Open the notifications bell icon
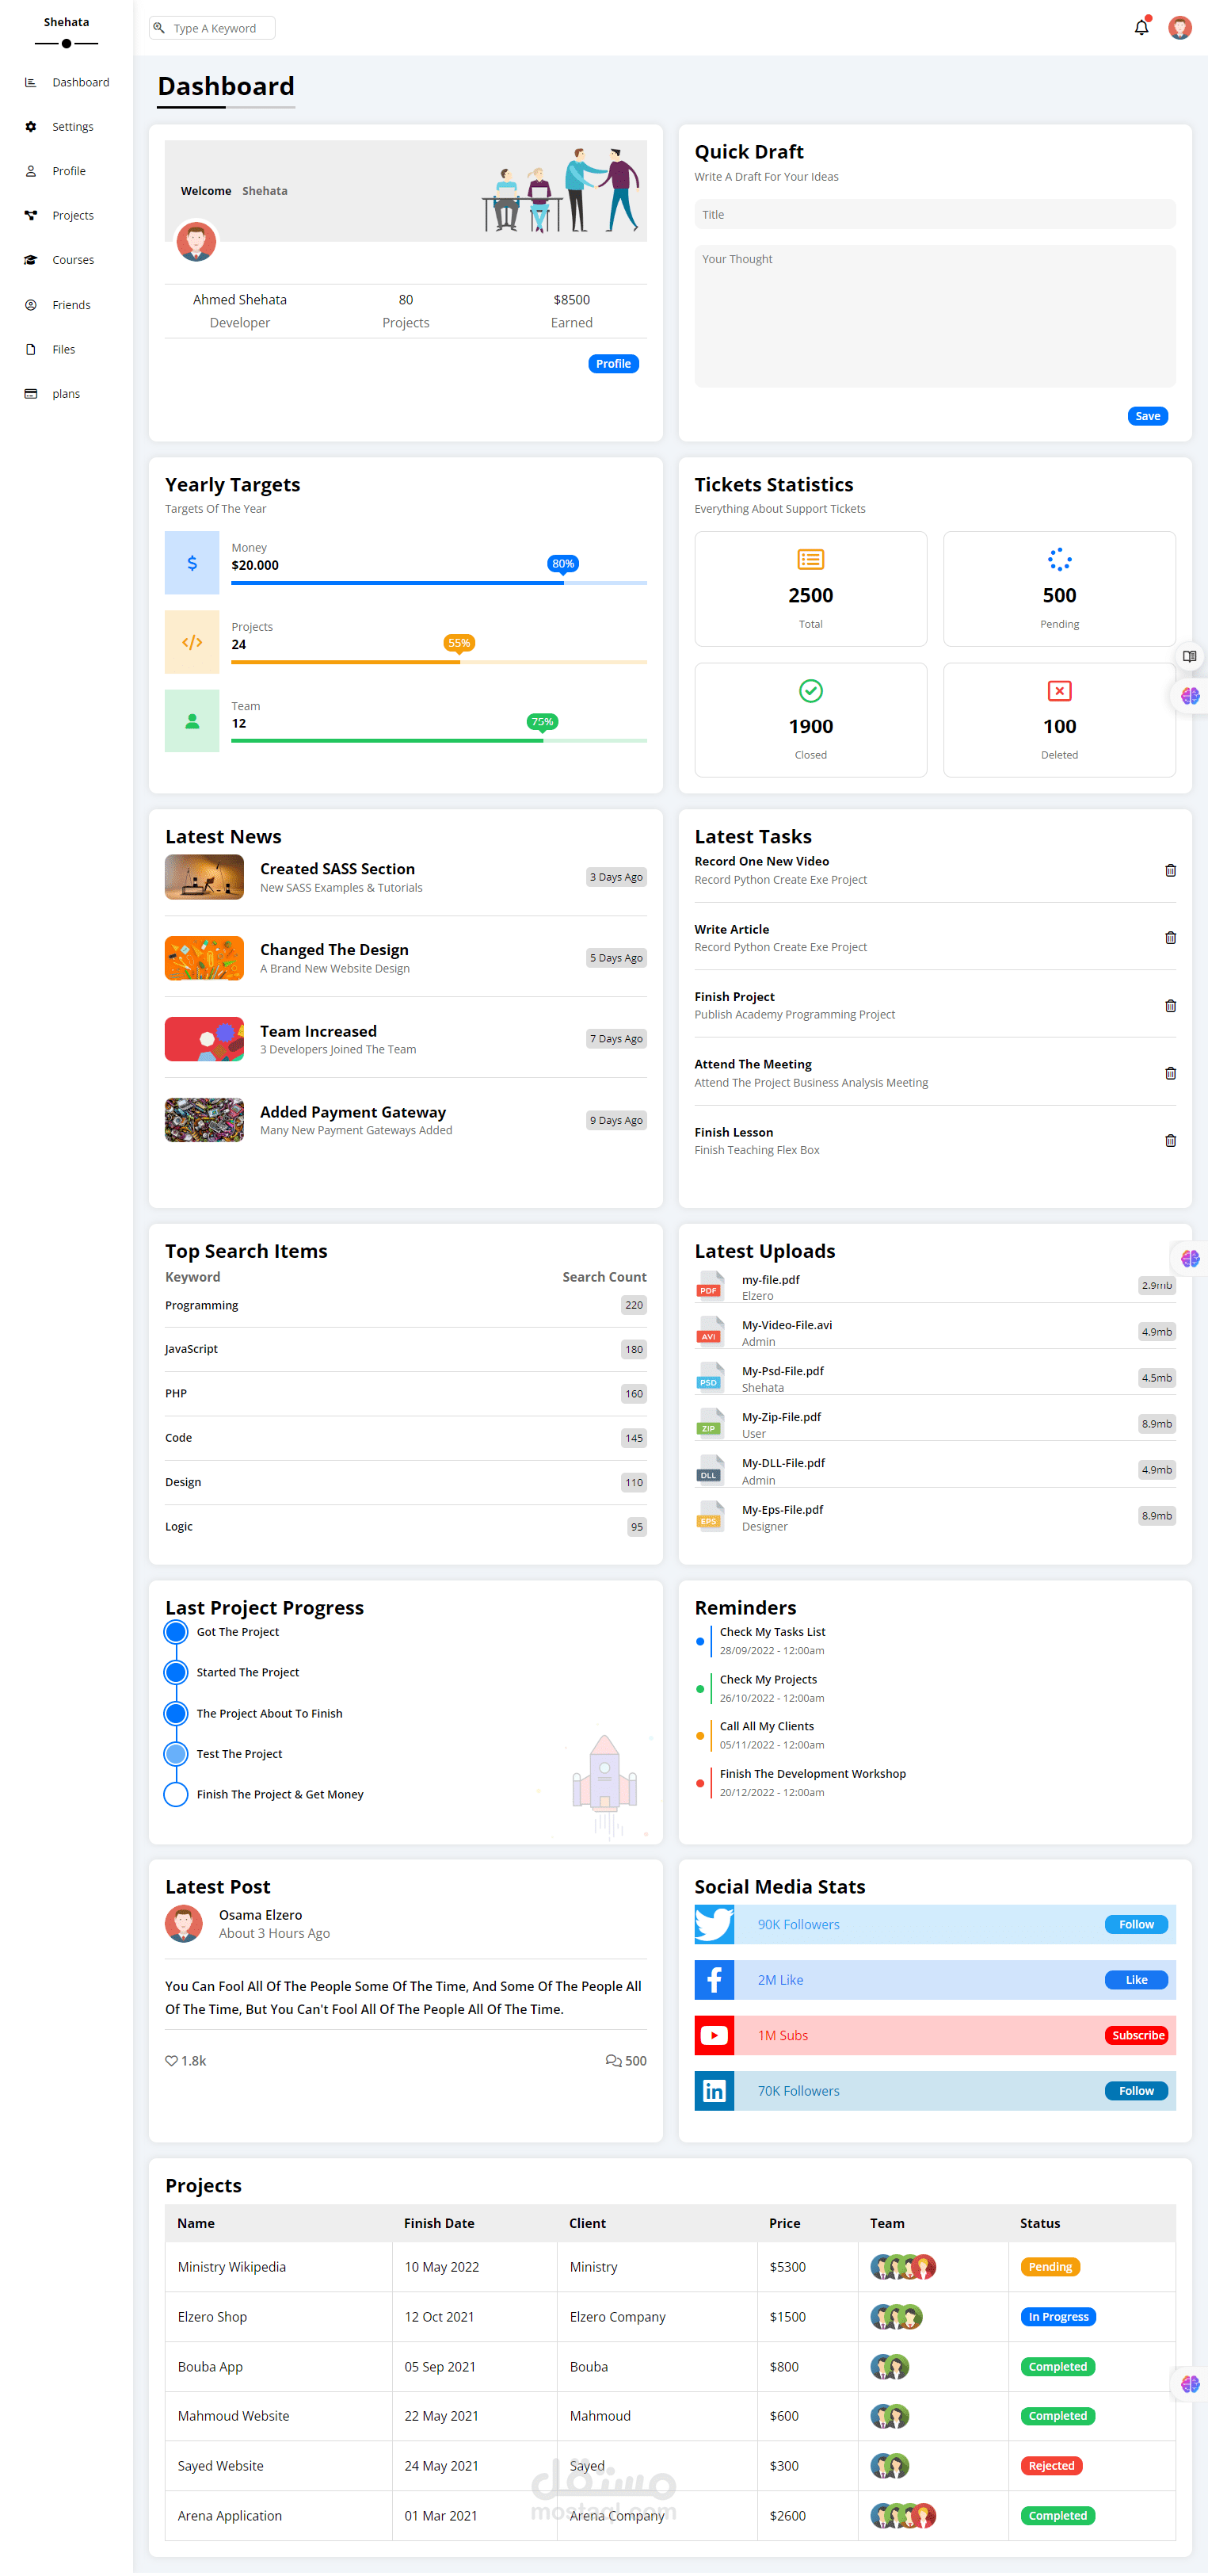The height and width of the screenshot is (2576, 1208). coord(1141,28)
